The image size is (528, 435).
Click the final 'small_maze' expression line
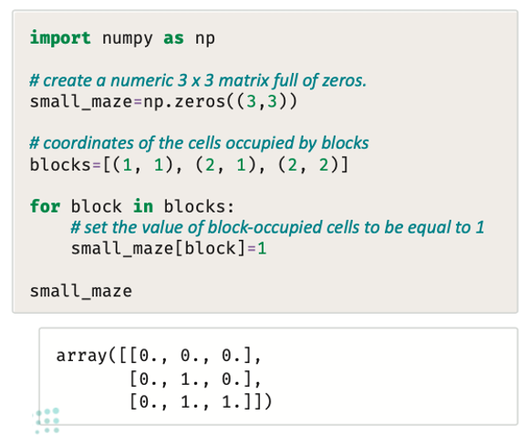[81, 291]
